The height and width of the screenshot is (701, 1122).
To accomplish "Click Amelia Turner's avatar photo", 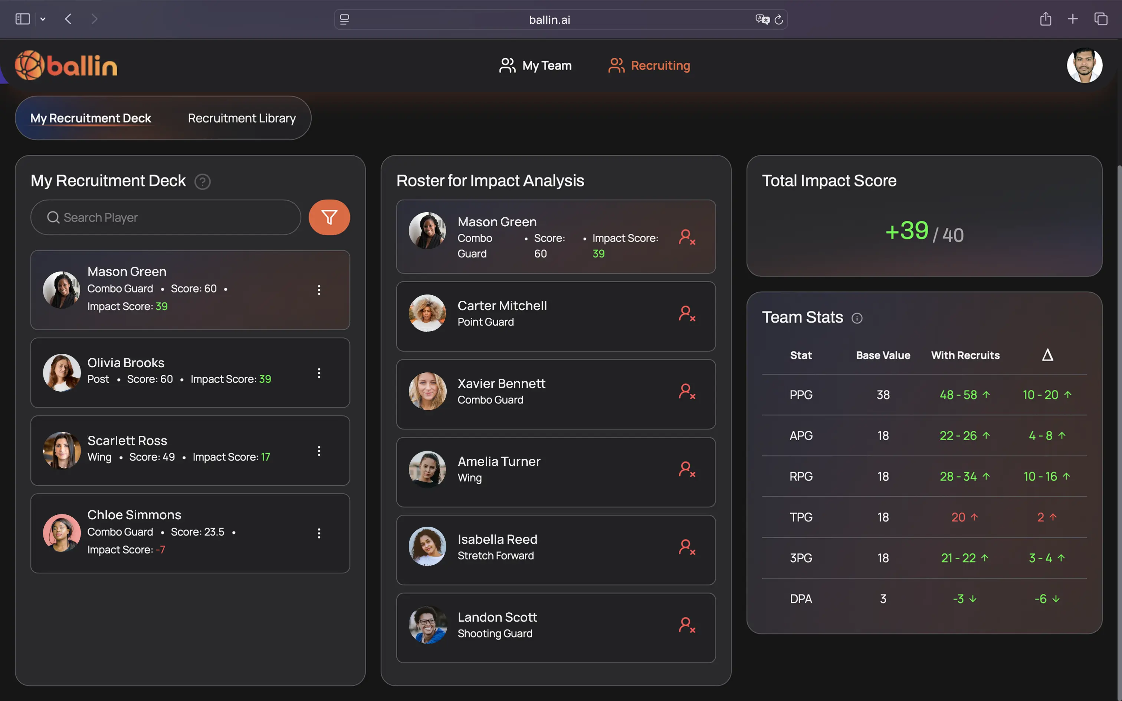I will (x=427, y=469).
